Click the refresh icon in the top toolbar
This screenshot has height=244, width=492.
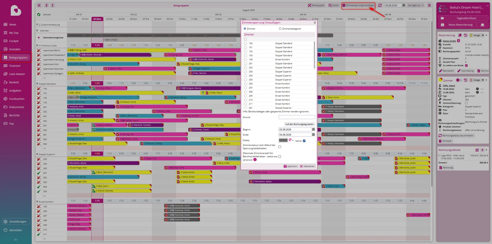(380, 5)
